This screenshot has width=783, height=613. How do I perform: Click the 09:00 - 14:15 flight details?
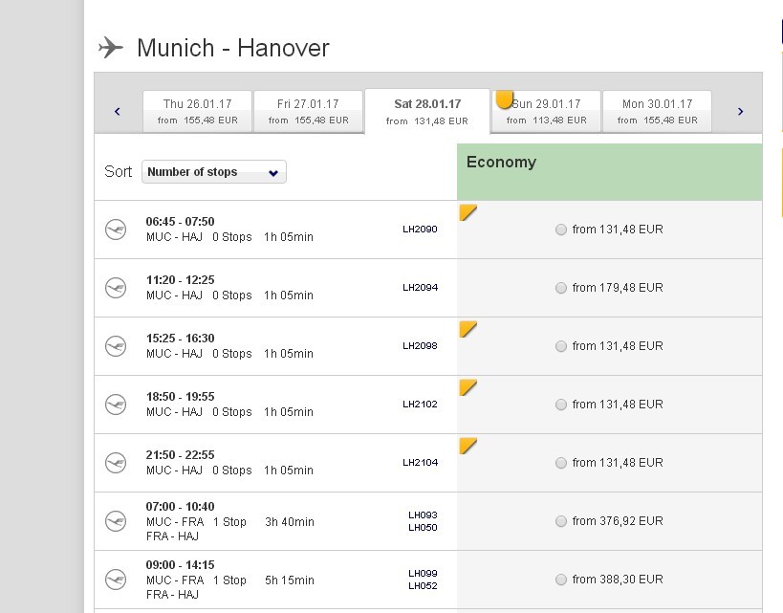pos(229,580)
